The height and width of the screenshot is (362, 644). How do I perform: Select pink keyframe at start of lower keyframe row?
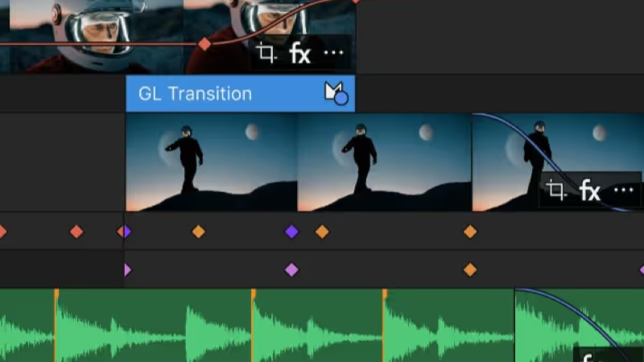(x=128, y=270)
